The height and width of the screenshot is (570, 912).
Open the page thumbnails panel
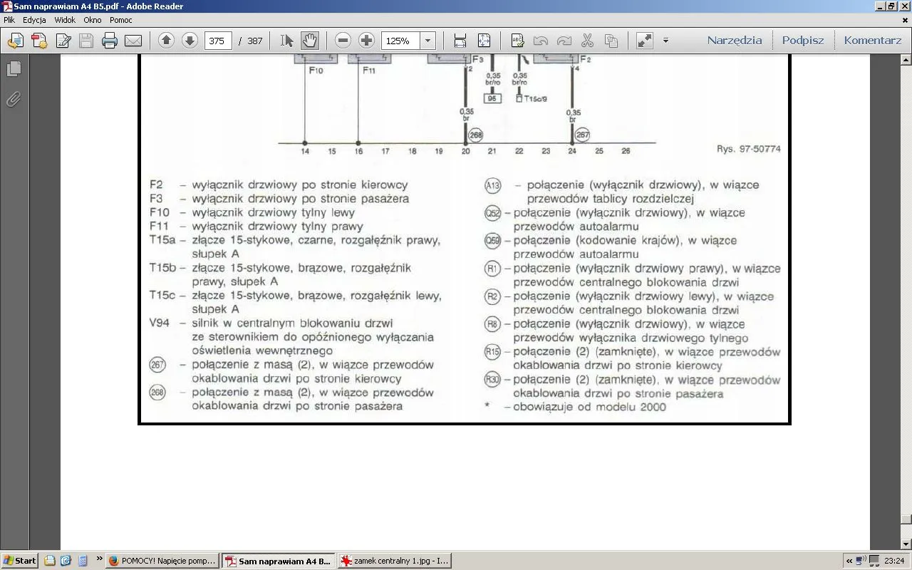(x=13, y=68)
